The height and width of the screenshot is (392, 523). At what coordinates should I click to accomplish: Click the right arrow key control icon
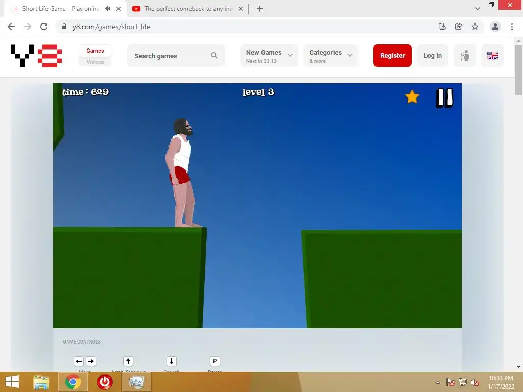click(x=91, y=361)
